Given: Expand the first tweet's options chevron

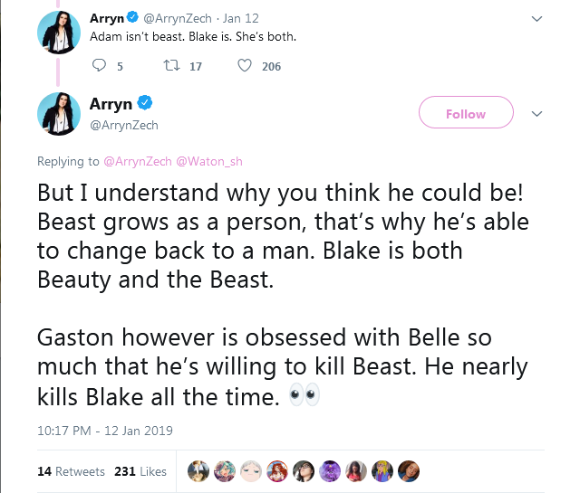Looking at the screenshot, I should point(536,18).
